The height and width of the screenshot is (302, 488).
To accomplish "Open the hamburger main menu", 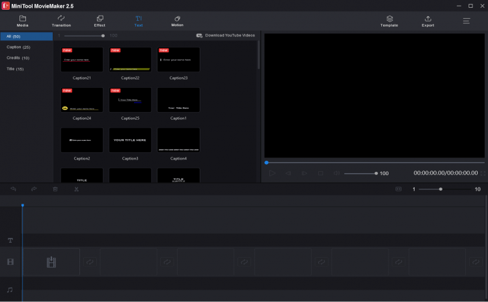I will coord(467,21).
